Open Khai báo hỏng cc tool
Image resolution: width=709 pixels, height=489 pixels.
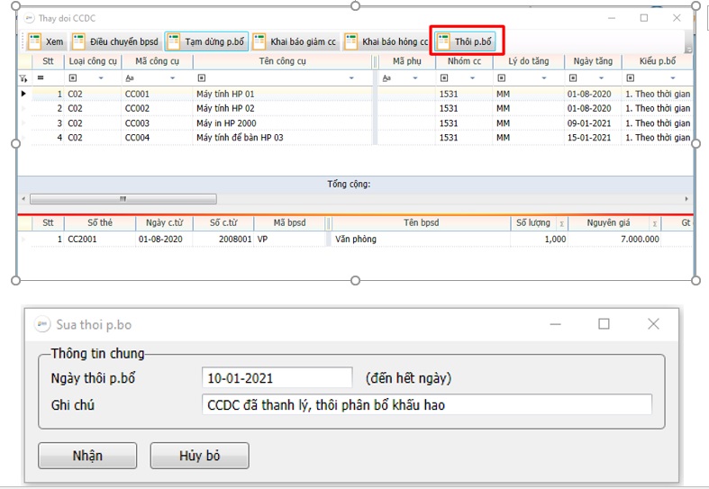(386, 41)
